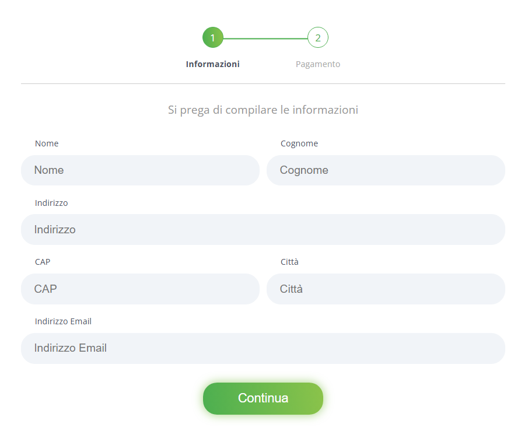Click the Nome label above the field
The width and height of the screenshot is (528, 445).
click(47, 143)
